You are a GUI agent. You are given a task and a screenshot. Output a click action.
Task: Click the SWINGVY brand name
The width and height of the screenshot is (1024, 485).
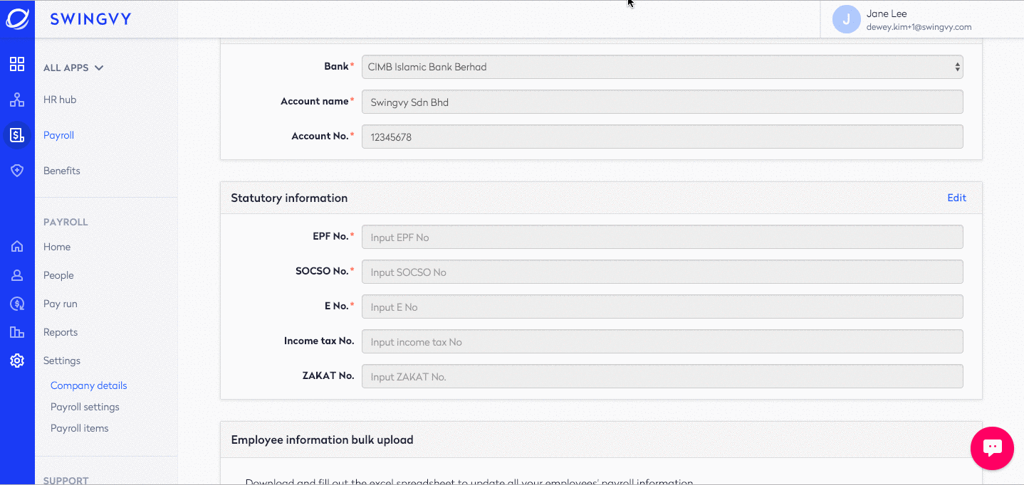tap(90, 19)
